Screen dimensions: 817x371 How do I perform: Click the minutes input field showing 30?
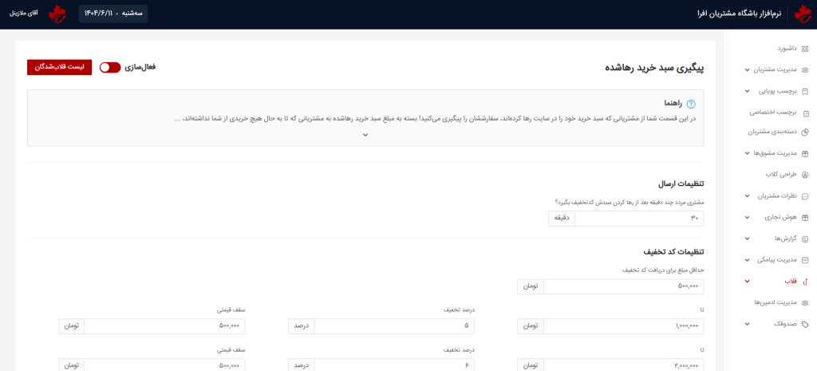coord(638,219)
